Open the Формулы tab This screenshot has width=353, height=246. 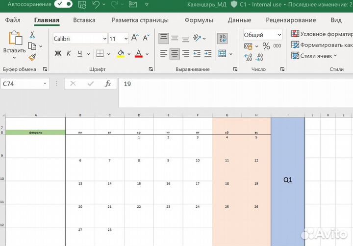tap(199, 20)
